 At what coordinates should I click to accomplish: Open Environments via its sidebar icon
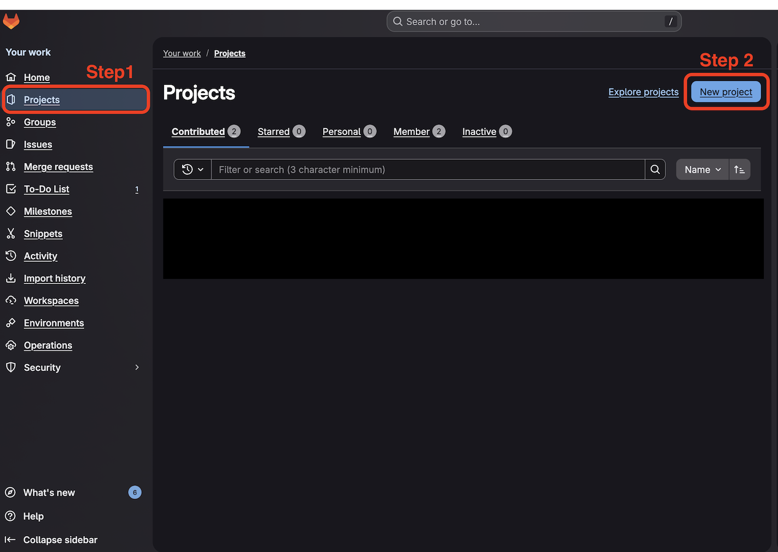(x=11, y=323)
